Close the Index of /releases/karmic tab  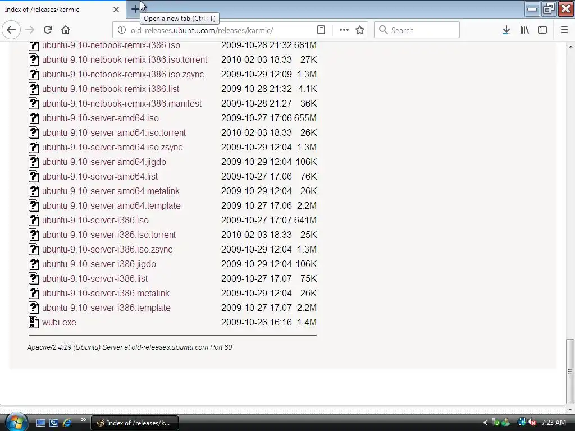(116, 10)
